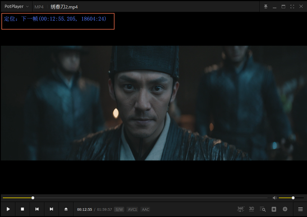
Task: Start playback with the Play button
Action: pyautogui.click(x=8, y=209)
